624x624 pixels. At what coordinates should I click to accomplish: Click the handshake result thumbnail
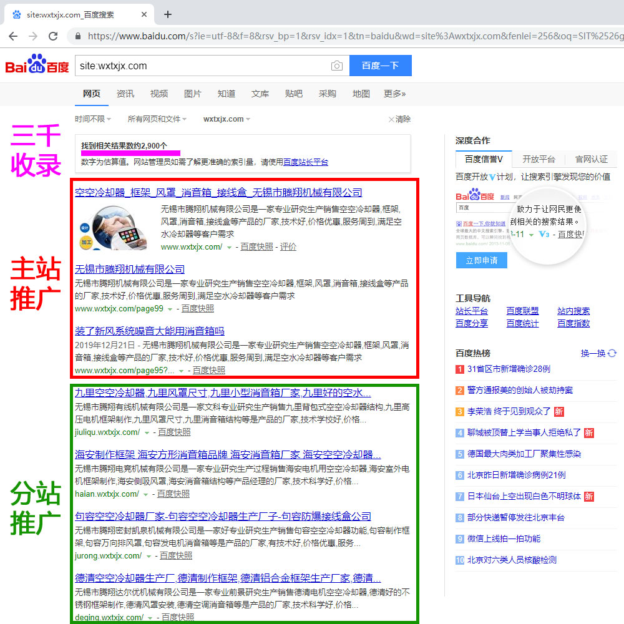pyautogui.click(x=114, y=228)
